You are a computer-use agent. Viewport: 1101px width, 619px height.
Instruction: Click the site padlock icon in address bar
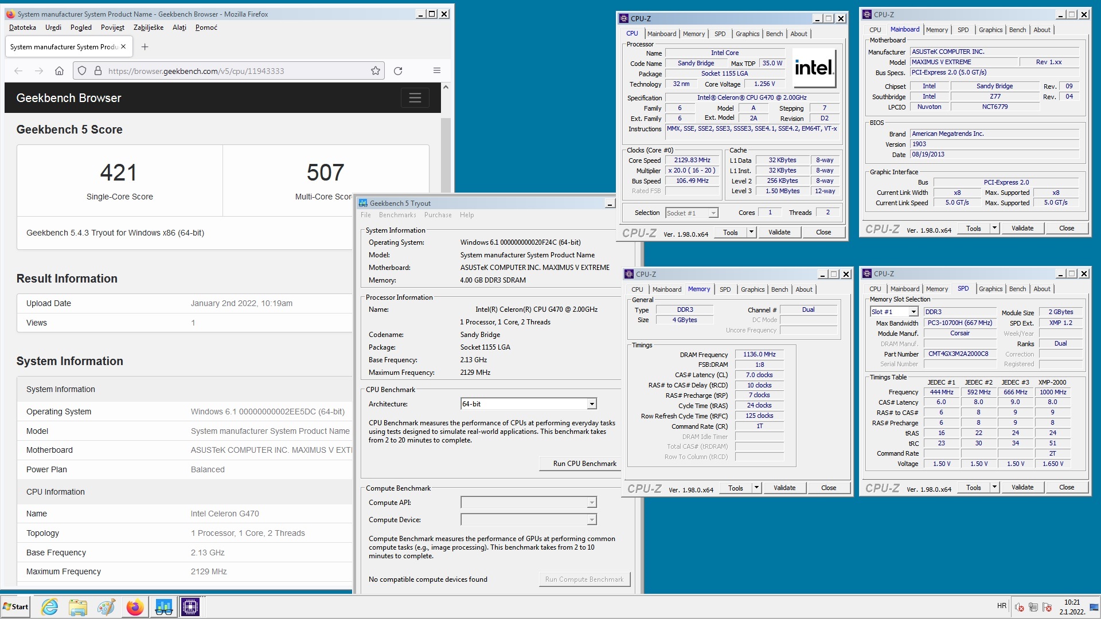click(x=98, y=70)
